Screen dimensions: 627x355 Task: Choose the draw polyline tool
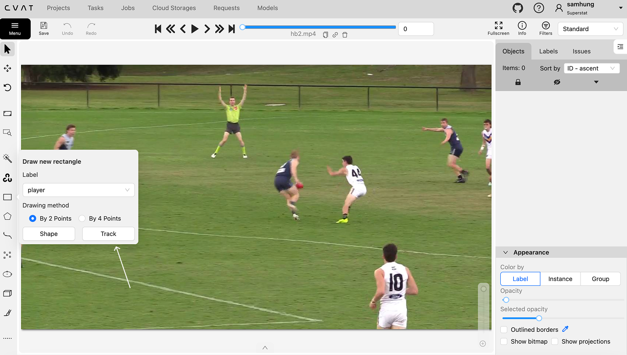pyautogui.click(x=7, y=235)
